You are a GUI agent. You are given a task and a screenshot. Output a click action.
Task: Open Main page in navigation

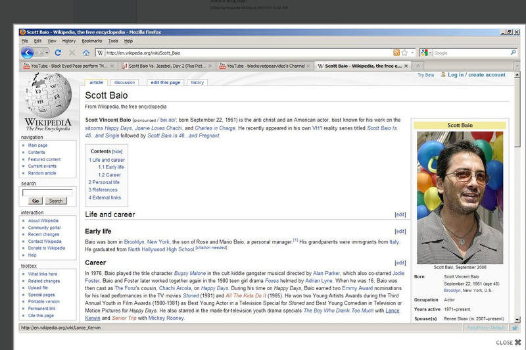[37, 145]
